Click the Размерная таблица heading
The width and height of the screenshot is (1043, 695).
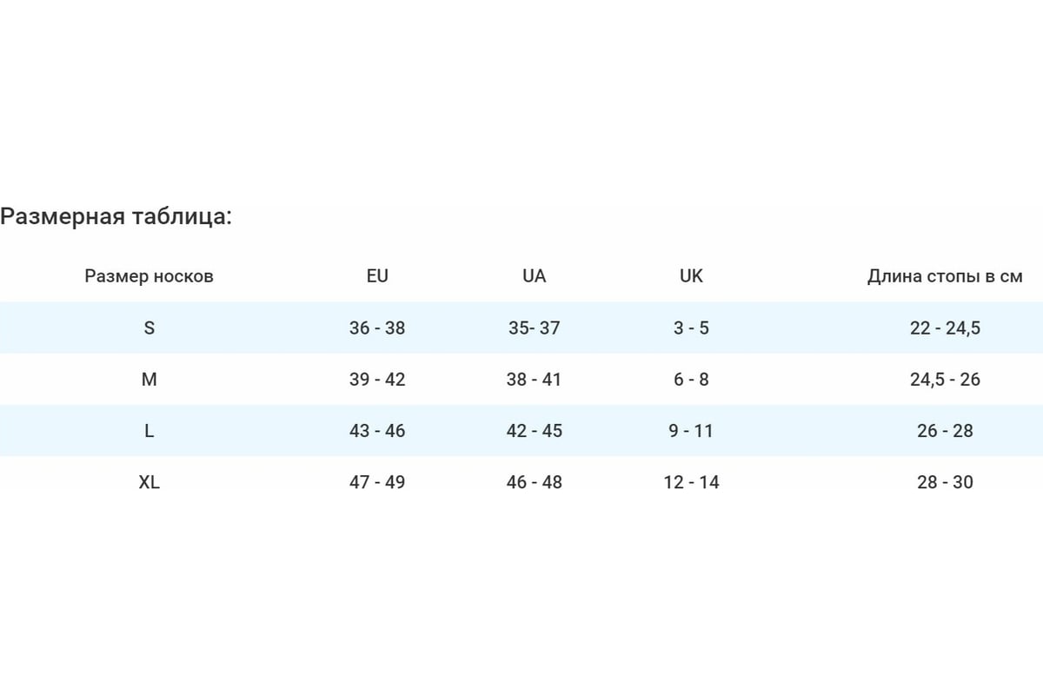[116, 216]
